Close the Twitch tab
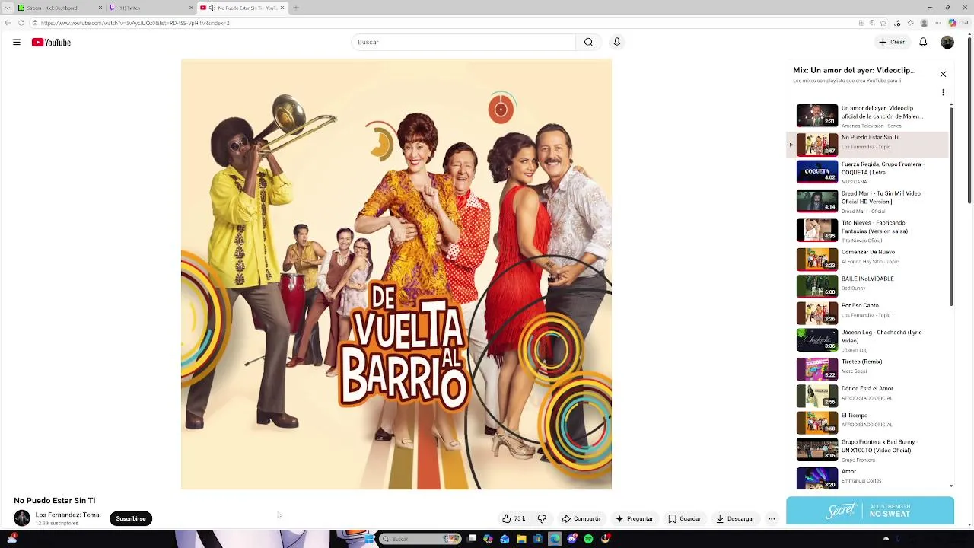 point(191,8)
